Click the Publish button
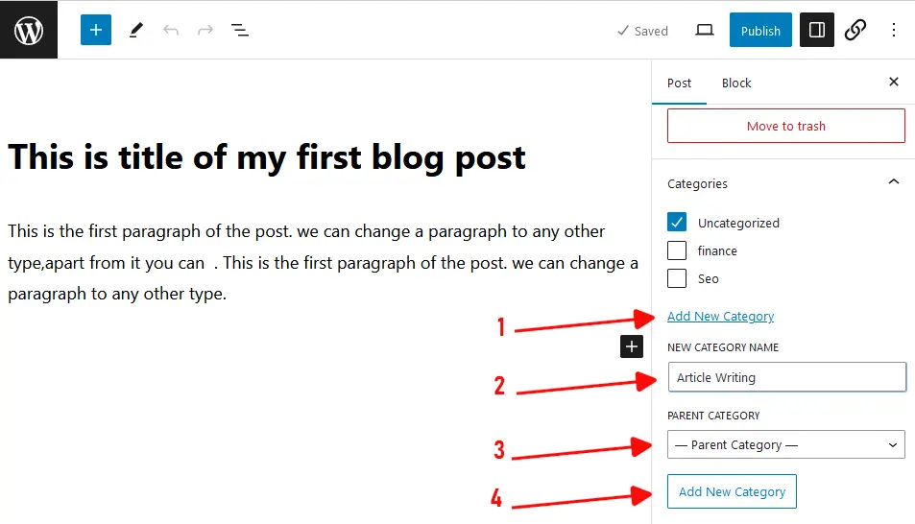The width and height of the screenshot is (915, 524). (760, 30)
